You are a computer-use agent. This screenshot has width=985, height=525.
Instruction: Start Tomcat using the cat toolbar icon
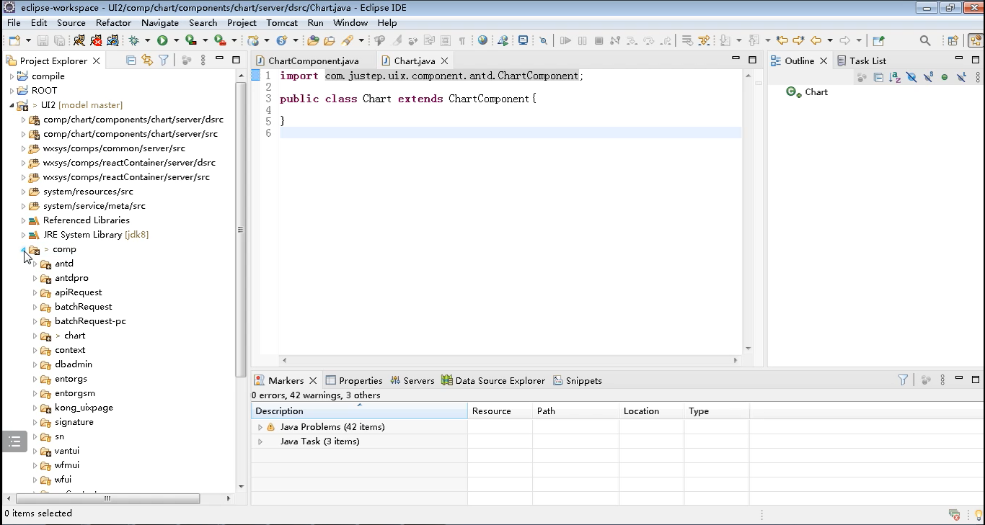coord(79,41)
